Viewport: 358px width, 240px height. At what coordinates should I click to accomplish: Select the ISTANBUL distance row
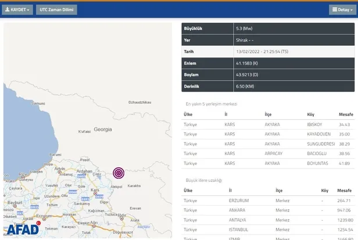tap(268, 230)
